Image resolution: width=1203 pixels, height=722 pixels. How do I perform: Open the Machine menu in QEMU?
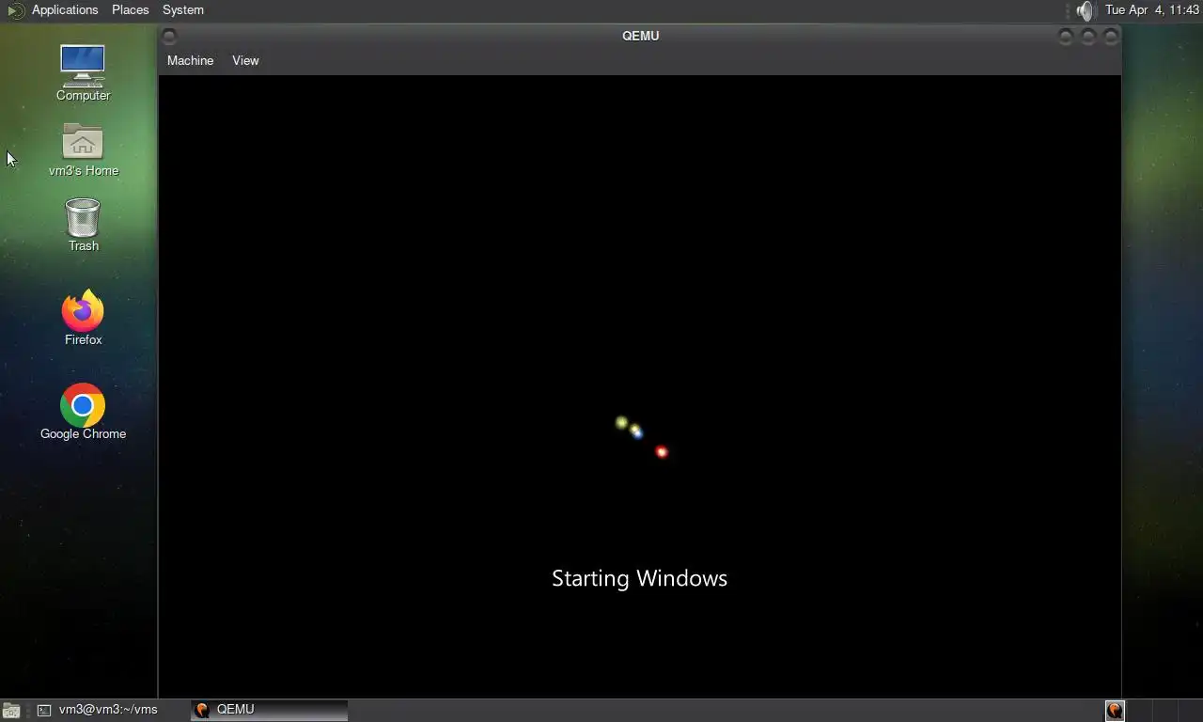(190, 60)
